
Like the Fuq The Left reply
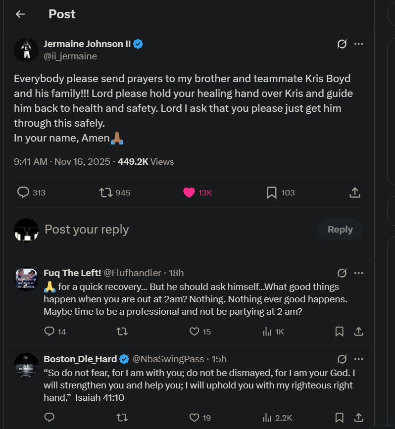195,332
